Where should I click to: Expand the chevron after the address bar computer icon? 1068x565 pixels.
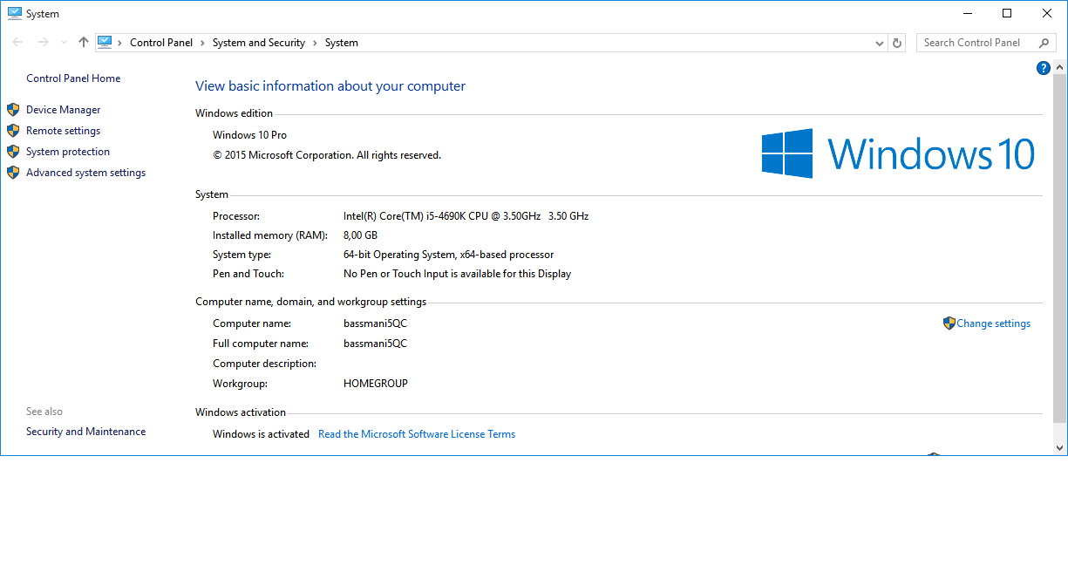click(120, 43)
